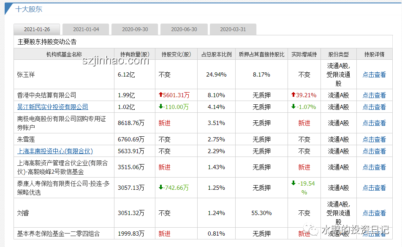Click the 持股详情 column header
Image resolution: width=402 pixels, height=247 pixels.
pyautogui.click(x=374, y=54)
